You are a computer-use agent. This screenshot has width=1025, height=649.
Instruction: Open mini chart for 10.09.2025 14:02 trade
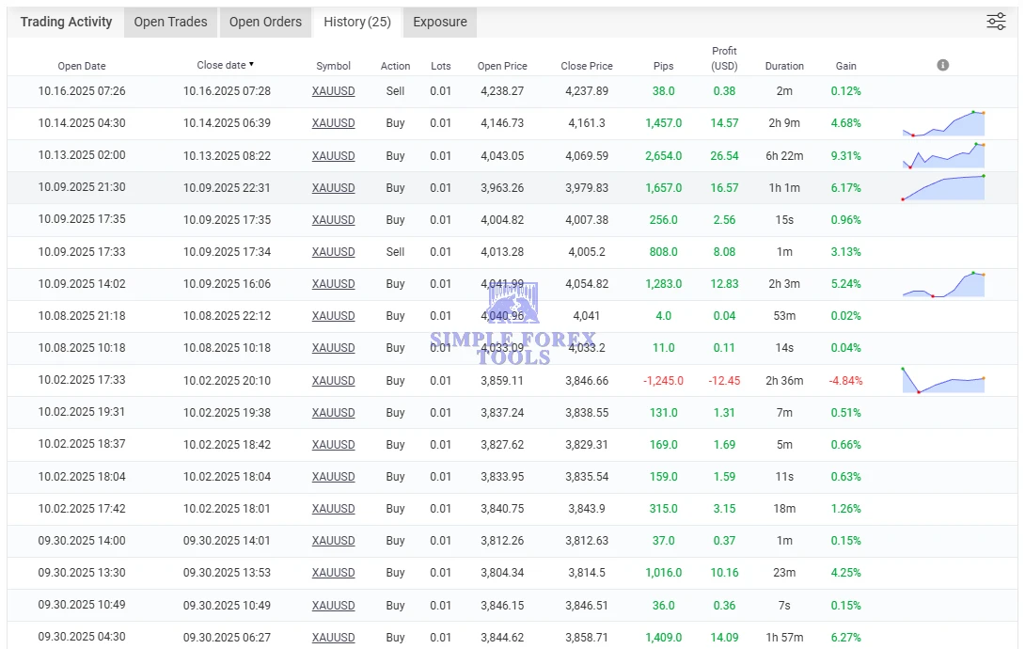coord(943,284)
